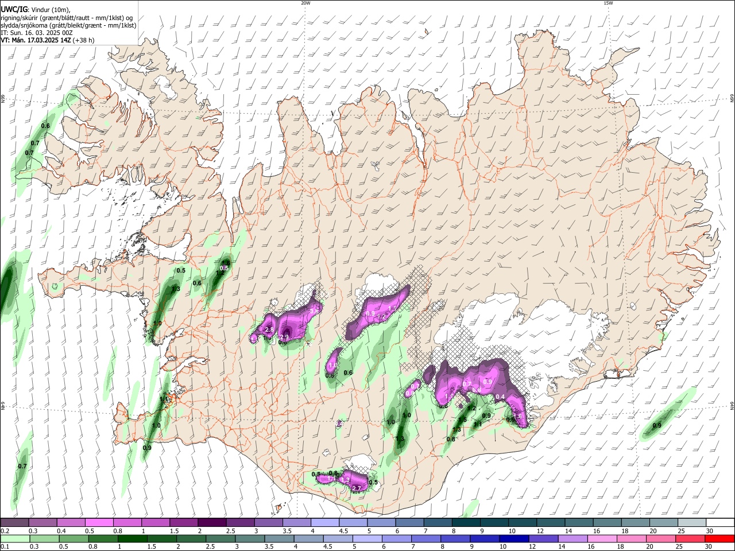Click the '1.5' rain value on the map
The height and width of the screenshot is (551, 735).
(x=462, y=420)
